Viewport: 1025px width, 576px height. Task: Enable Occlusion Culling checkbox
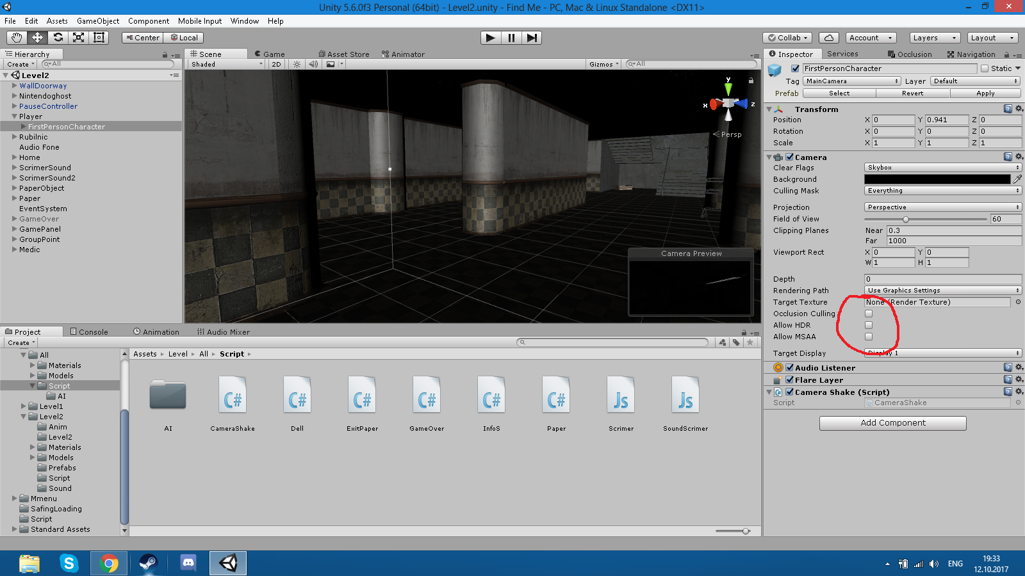[869, 314]
